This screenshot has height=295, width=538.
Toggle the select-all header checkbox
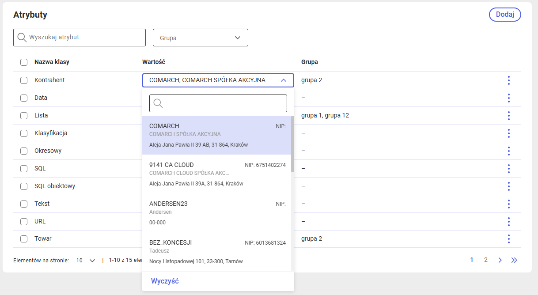(x=24, y=62)
